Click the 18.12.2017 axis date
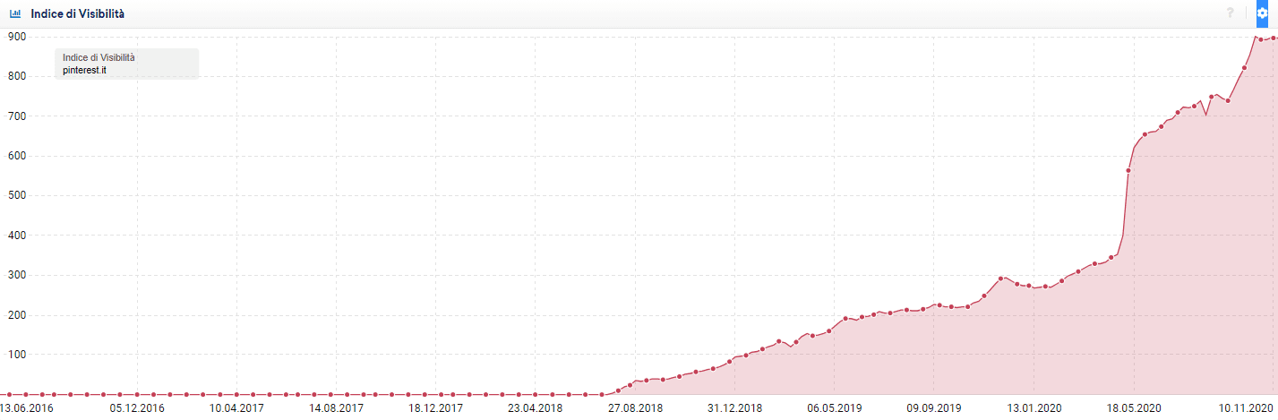This screenshot has height=420, width=1278. (x=435, y=407)
